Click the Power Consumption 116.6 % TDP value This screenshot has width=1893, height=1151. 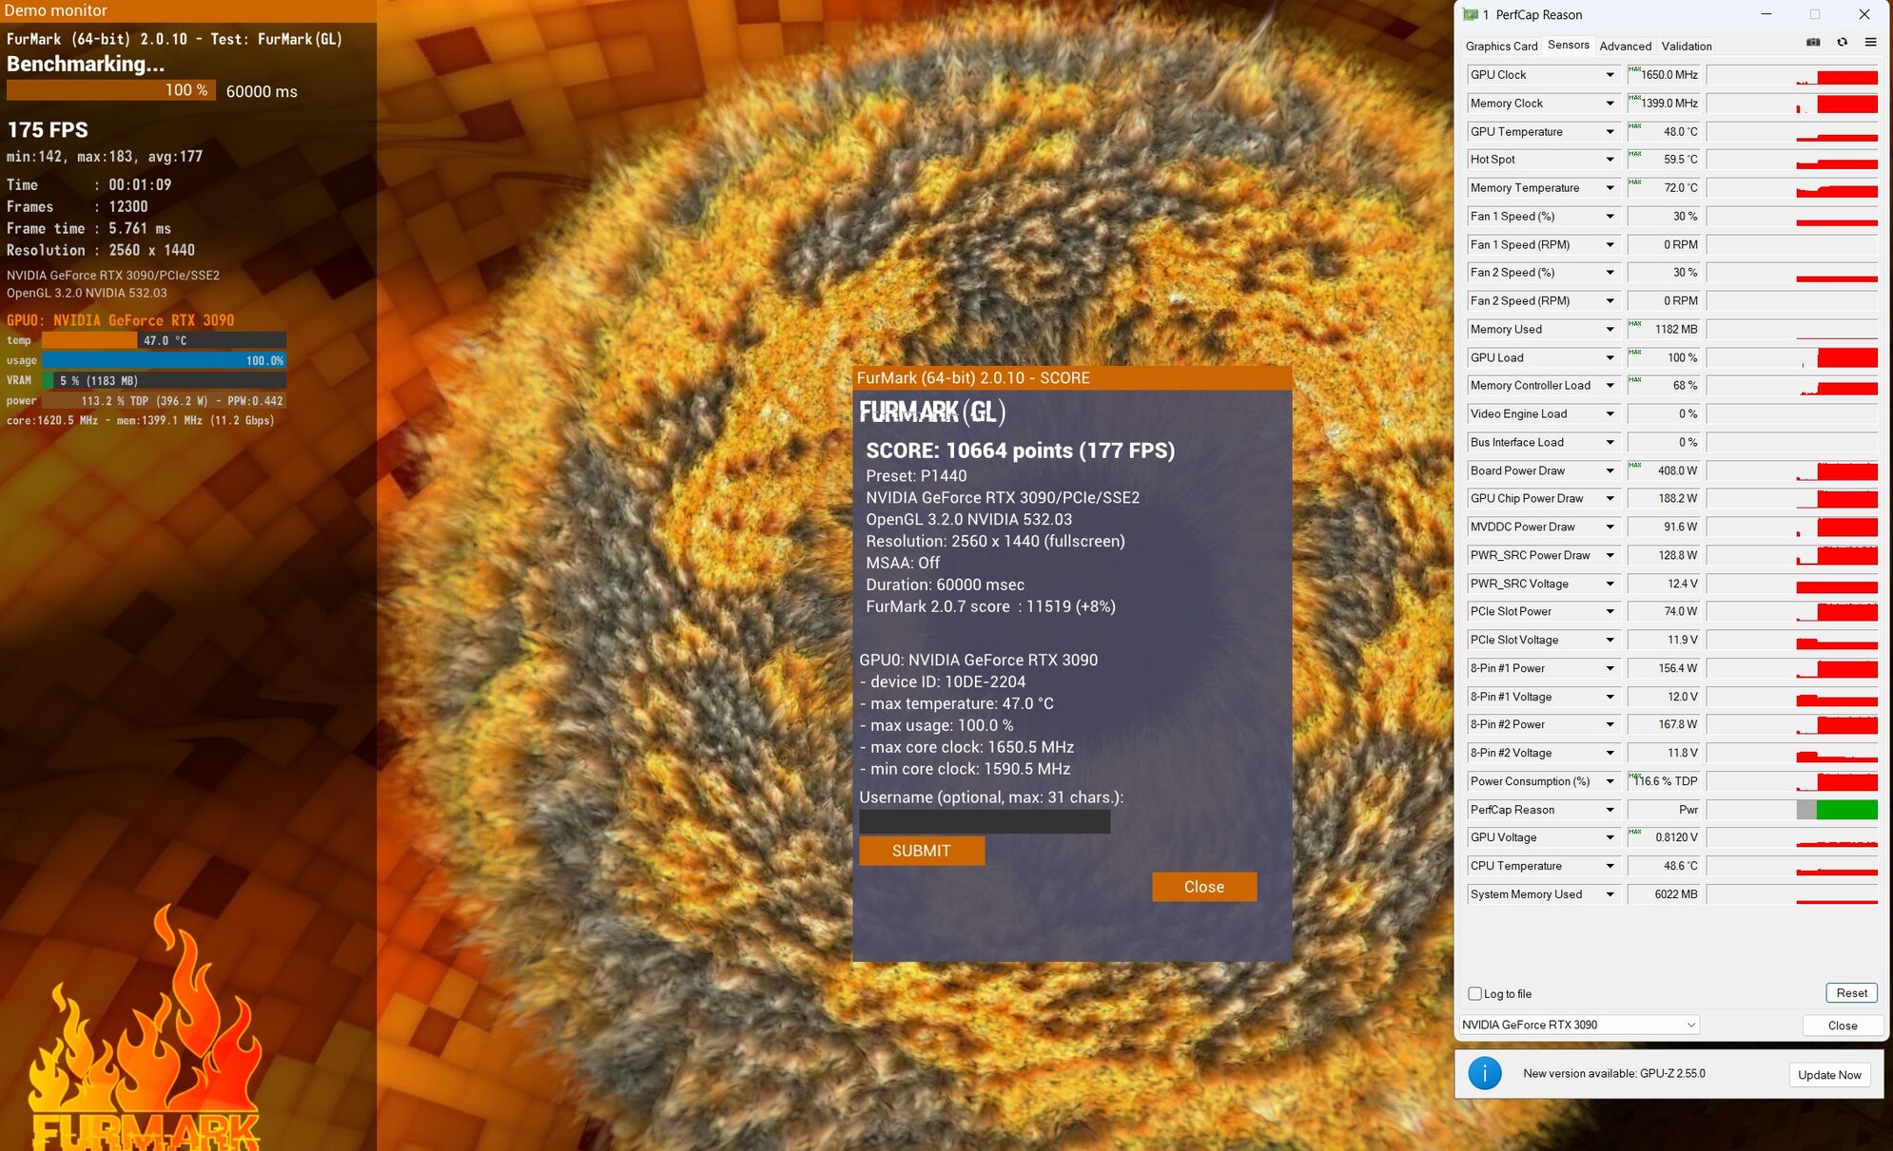[x=1664, y=781]
